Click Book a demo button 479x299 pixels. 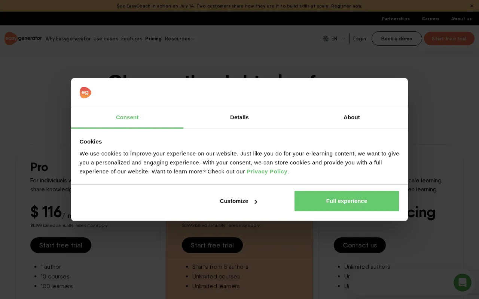click(397, 38)
